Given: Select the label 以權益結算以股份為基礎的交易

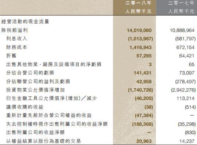Looking at the screenshot, I should pos(43,141).
